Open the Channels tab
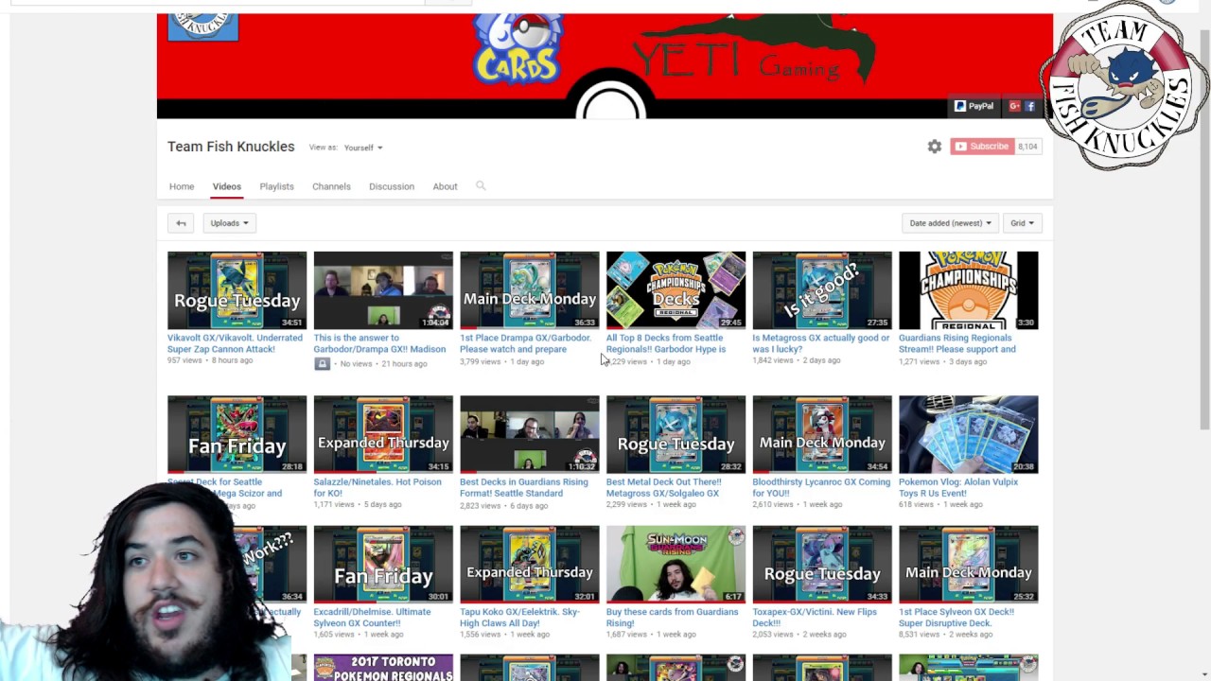This screenshot has height=681, width=1211. pyautogui.click(x=331, y=186)
